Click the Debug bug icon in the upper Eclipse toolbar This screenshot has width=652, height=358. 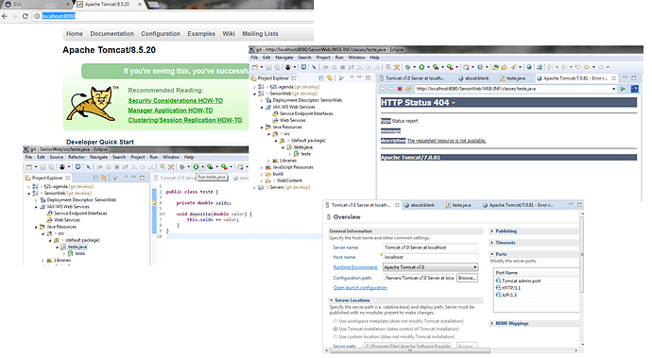pyautogui.click(x=408, y=67)
